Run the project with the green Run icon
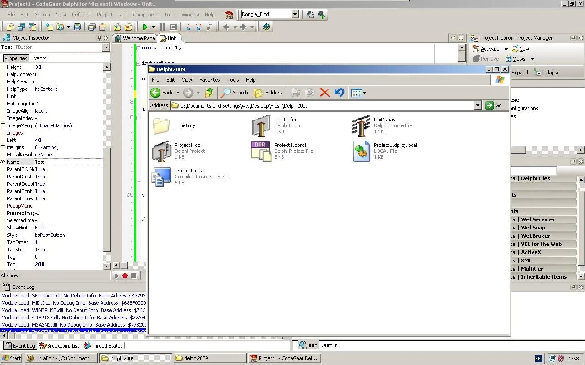This screenshot has width=585, height=365. 144,26
